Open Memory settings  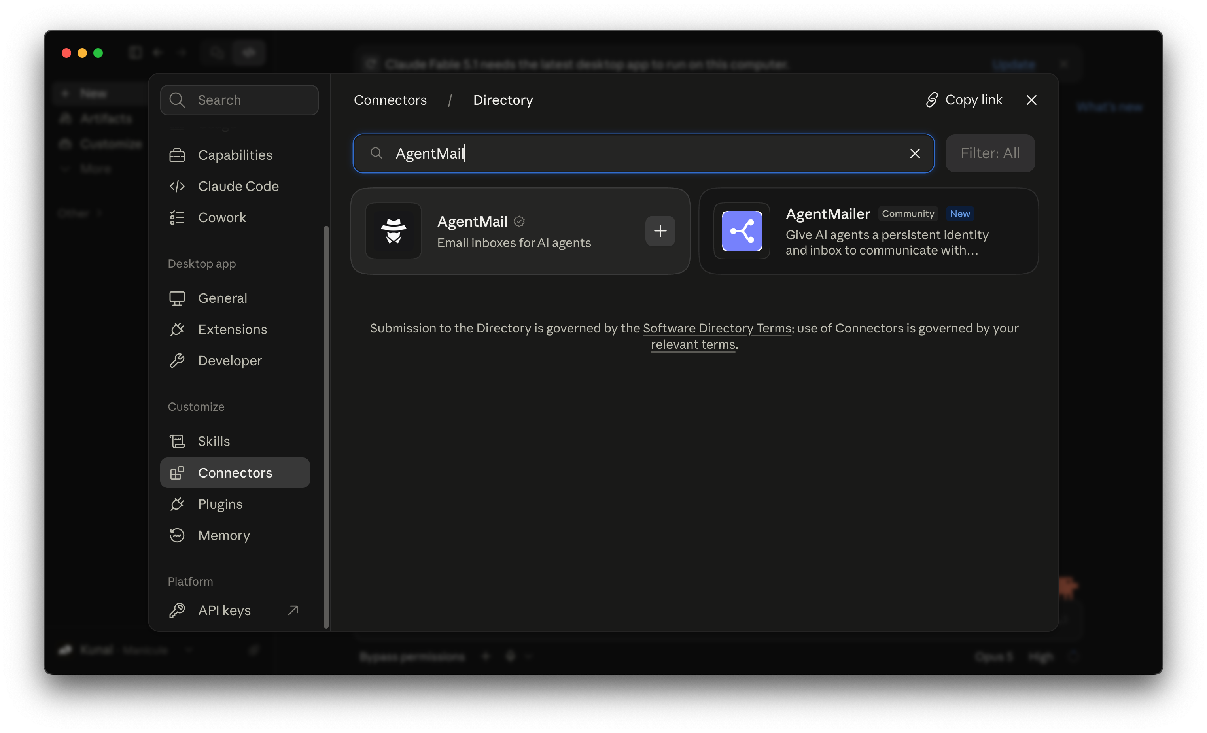click(235, 535)
